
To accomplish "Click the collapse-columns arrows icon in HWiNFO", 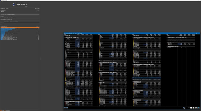I will coord(67,108).
